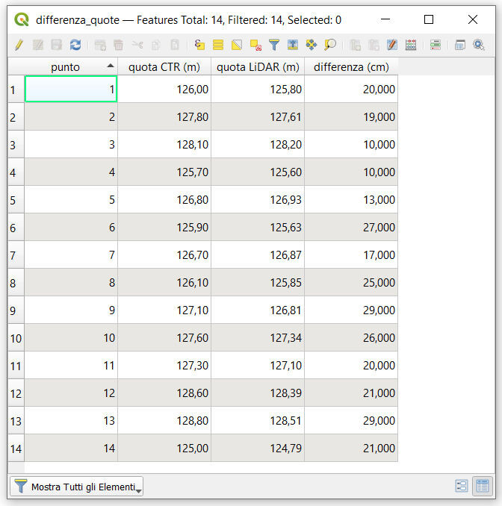The height and width of the screenshot is (506, 502).
Task: Click quota LiDAR cell 127,34
Action: coord(258,338)
